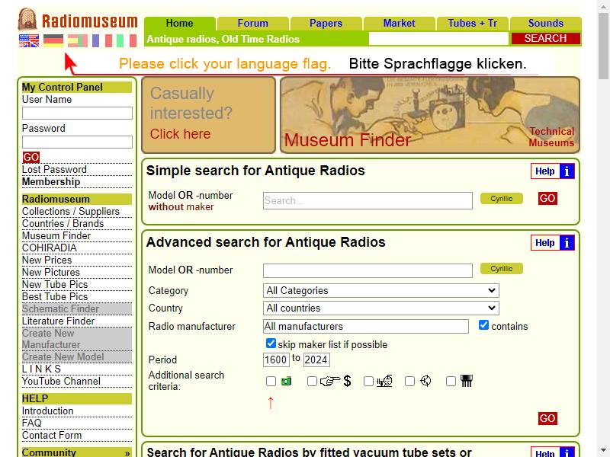This screenshot has width=610, height=457.
Task: Open the All Categories dropdown
Action: click(380, 291)
